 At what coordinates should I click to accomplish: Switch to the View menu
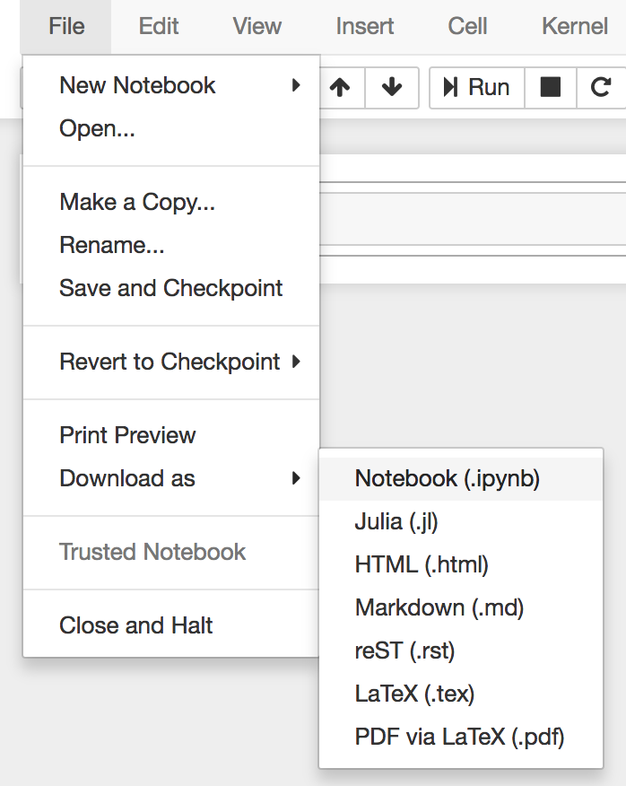click(256, 26)
